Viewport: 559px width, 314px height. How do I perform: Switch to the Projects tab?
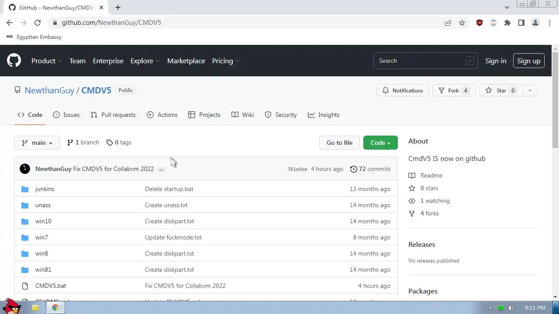204,115
